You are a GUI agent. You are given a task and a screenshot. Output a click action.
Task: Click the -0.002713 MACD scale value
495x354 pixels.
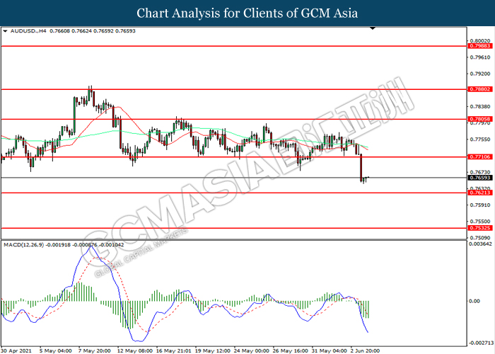481,343
